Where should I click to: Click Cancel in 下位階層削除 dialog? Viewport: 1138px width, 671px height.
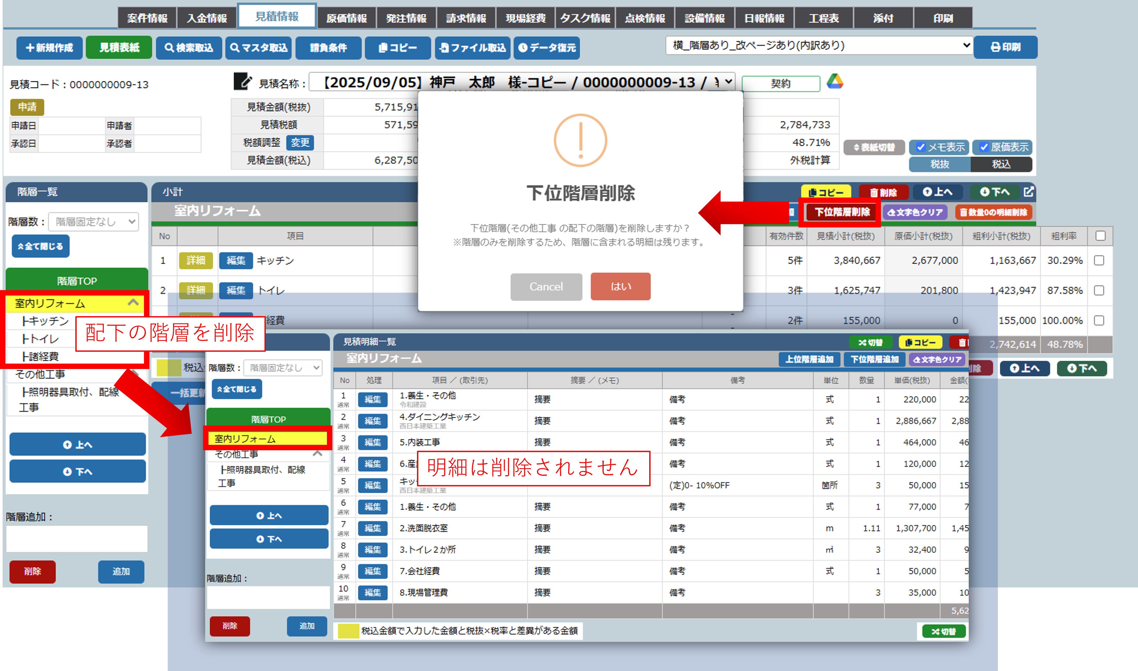coord(546,287)
